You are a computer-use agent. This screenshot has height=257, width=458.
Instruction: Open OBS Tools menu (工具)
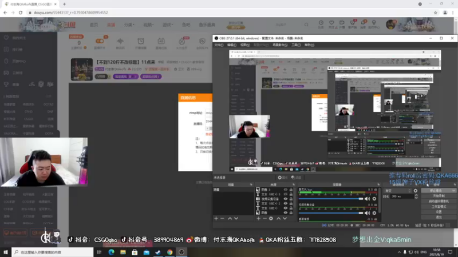296,45
